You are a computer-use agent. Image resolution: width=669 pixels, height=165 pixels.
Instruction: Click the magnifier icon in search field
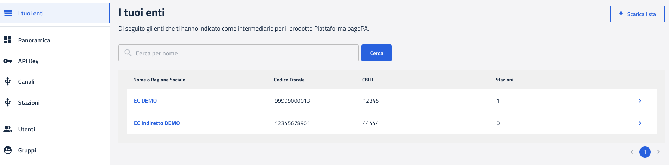click(x=128, y=53)
